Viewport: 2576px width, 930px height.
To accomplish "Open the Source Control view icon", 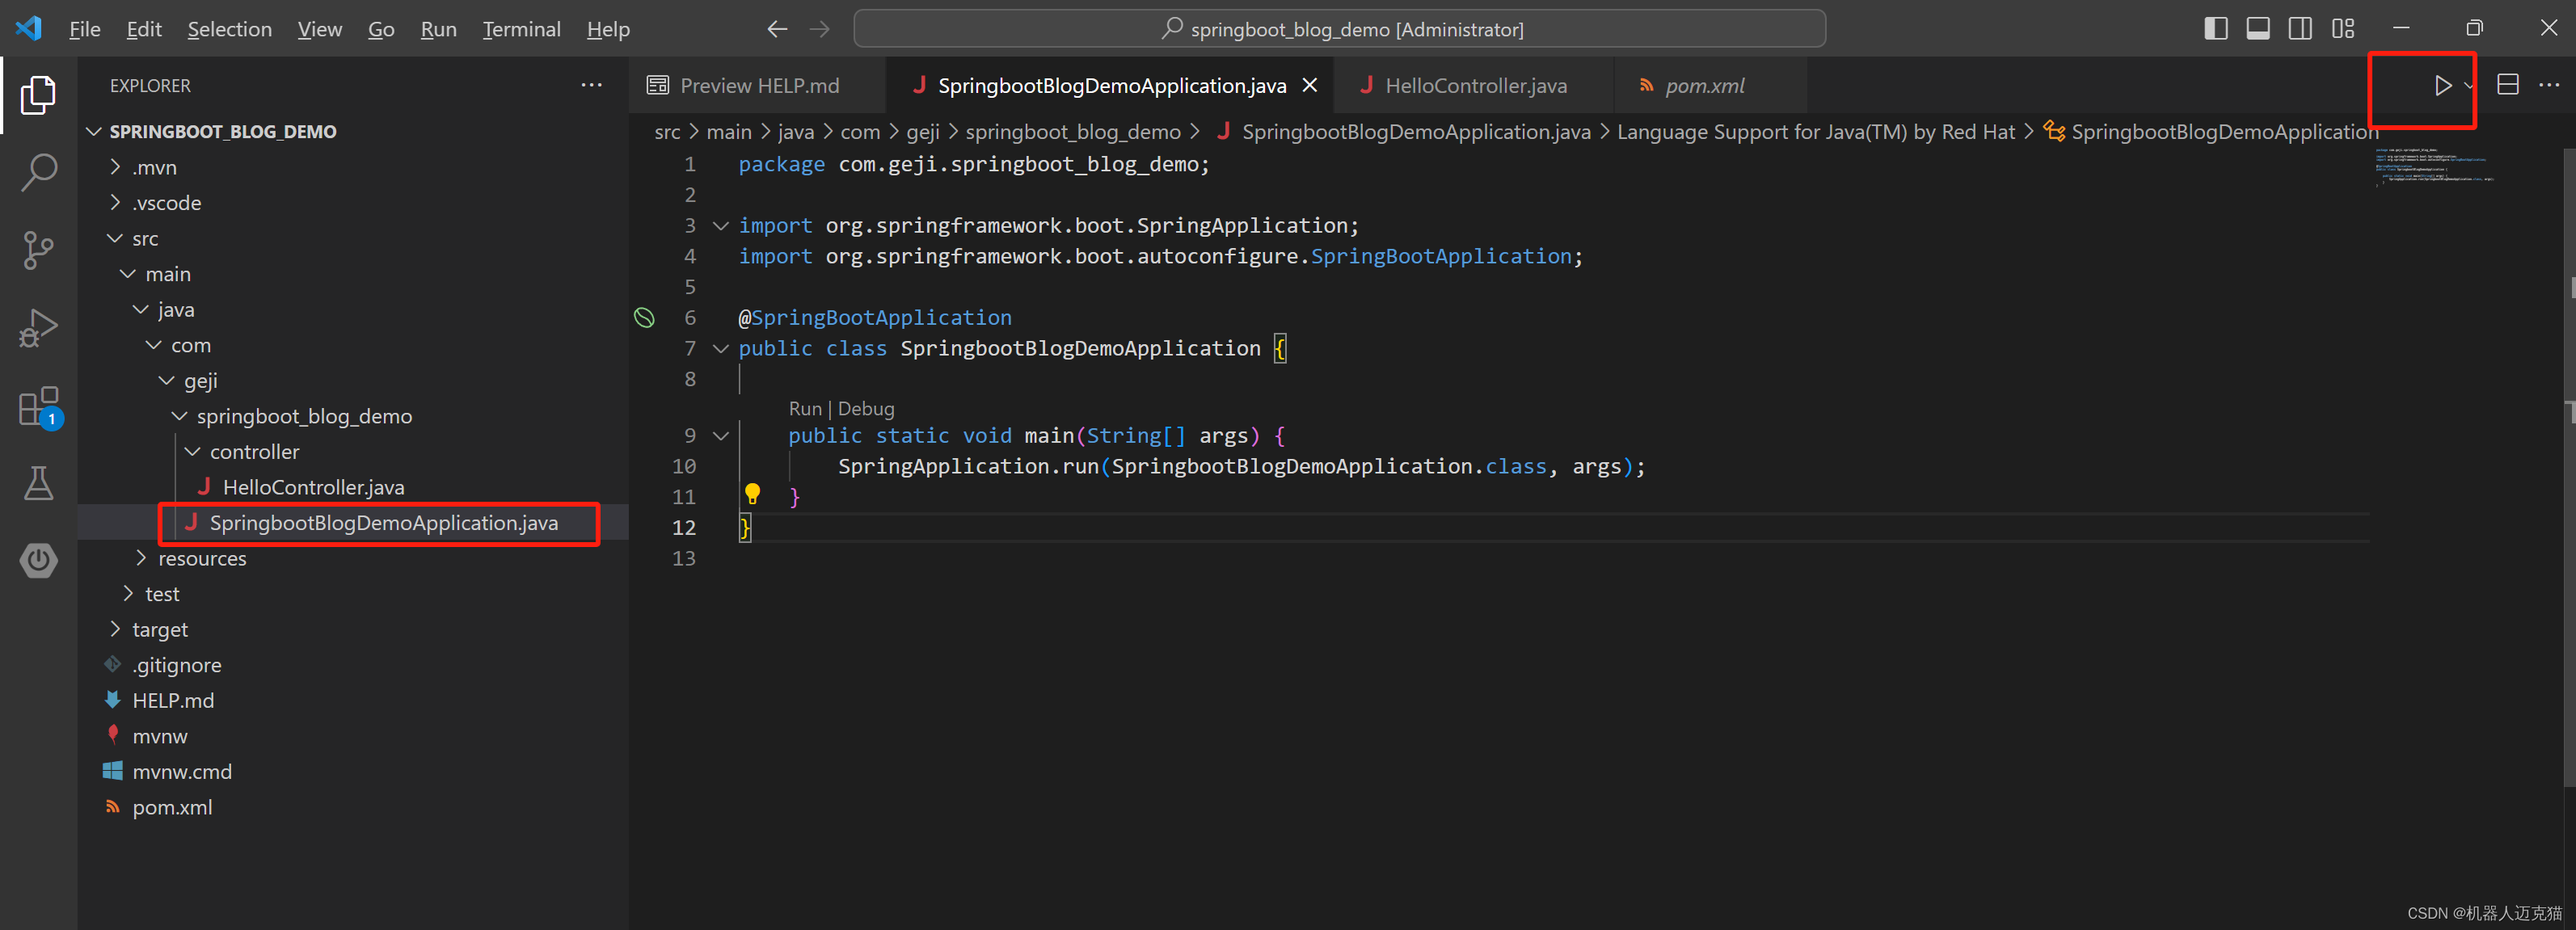I will coord(38,250).
